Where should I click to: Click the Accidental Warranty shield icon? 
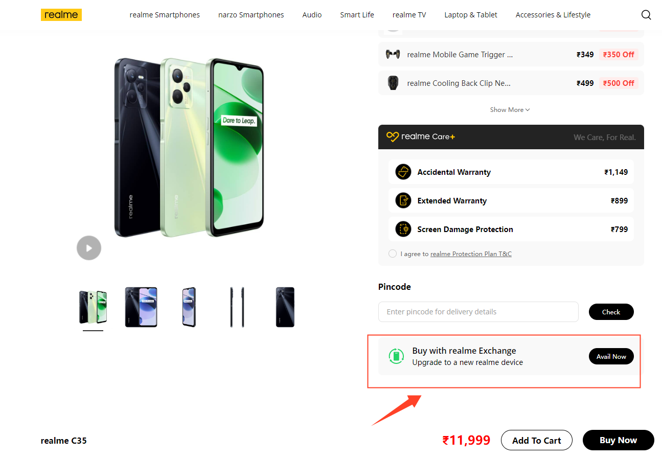(x=403, y=172)
